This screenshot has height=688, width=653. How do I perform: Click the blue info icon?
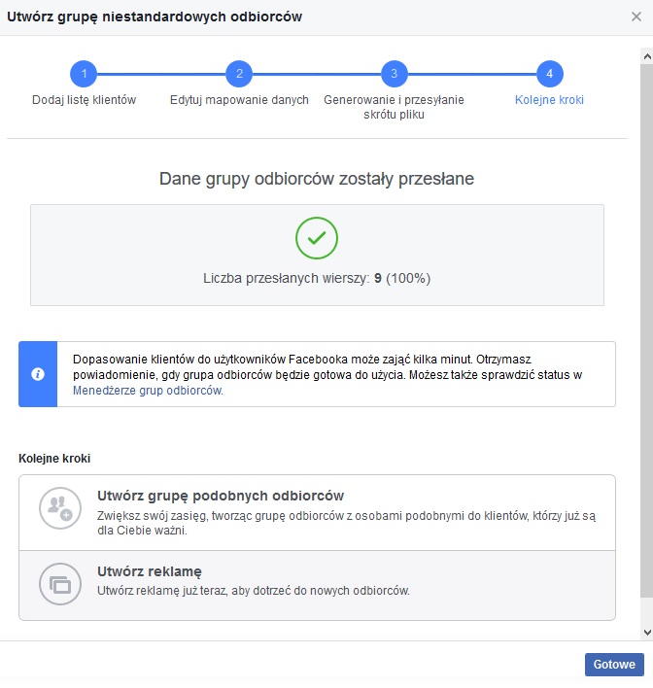click(x=38, y=374)
